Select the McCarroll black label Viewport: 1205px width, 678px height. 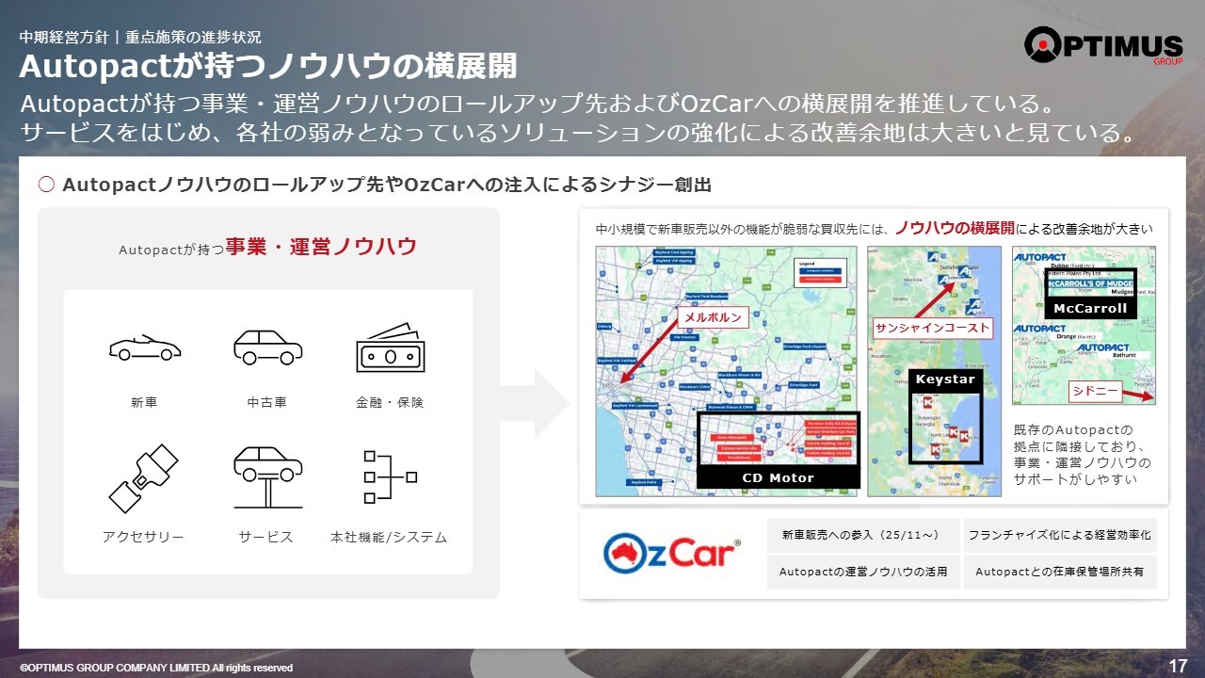click(x=1090, y=308)
